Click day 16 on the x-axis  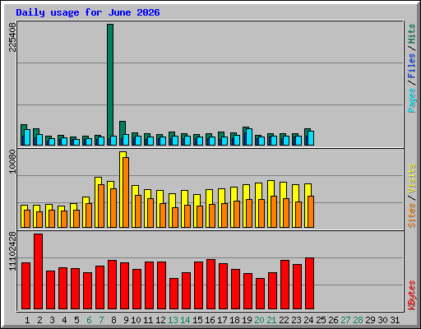(x=210, y=320)
